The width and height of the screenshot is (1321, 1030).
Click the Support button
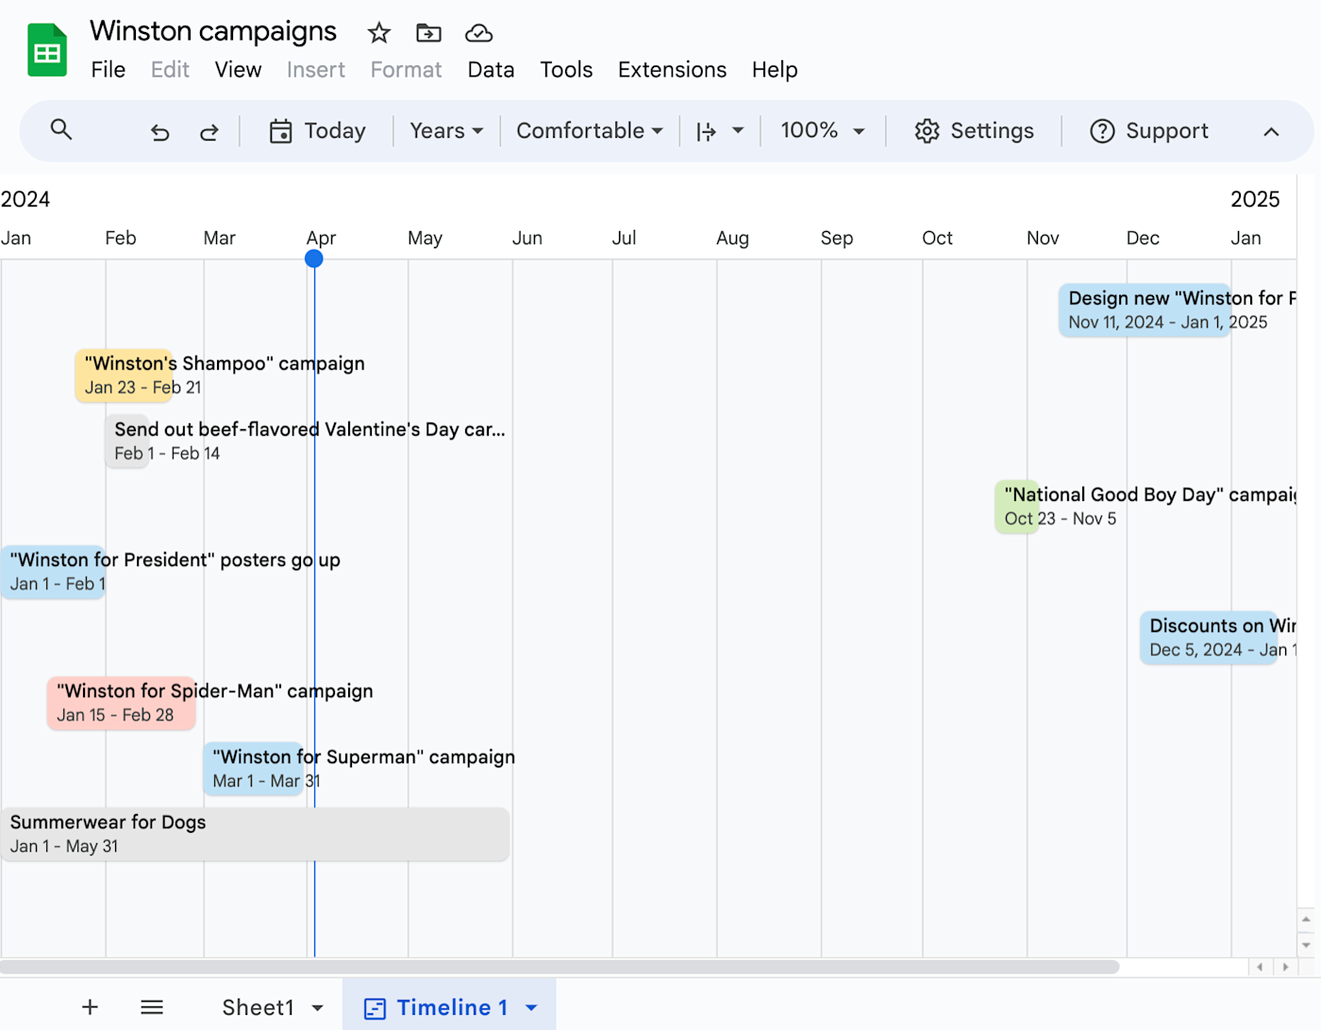pyautogui.click(x=1149, y=131)
